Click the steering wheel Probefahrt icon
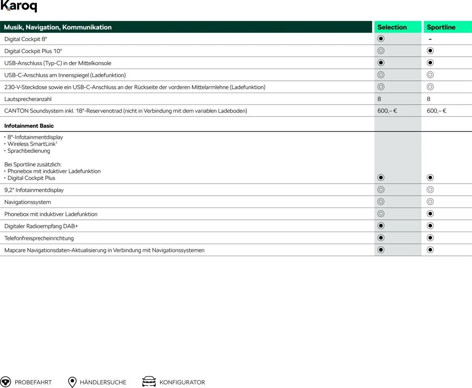Image resolution: width=472 pixels, height=388 pixels. [x=6, y=382]
